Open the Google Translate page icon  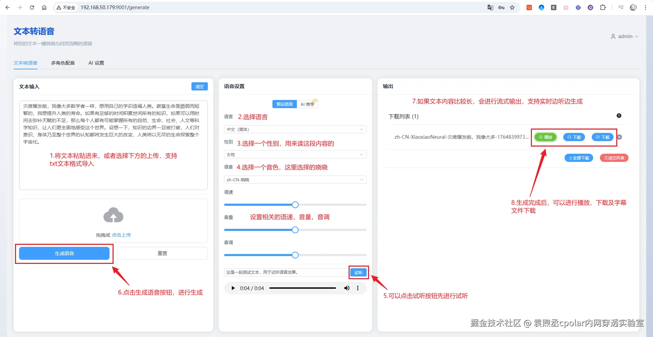[x=490, y=7]
